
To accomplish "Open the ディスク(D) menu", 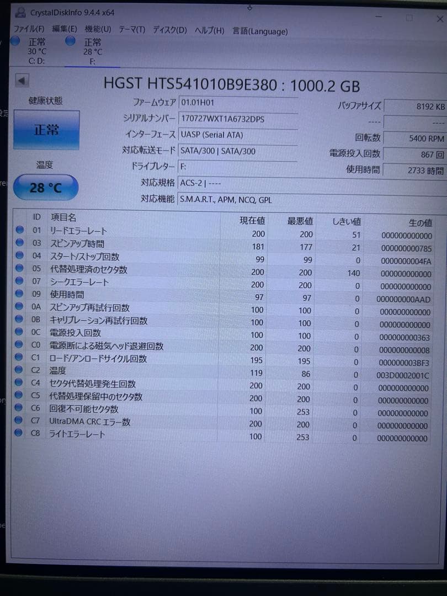I will [169, 30].
